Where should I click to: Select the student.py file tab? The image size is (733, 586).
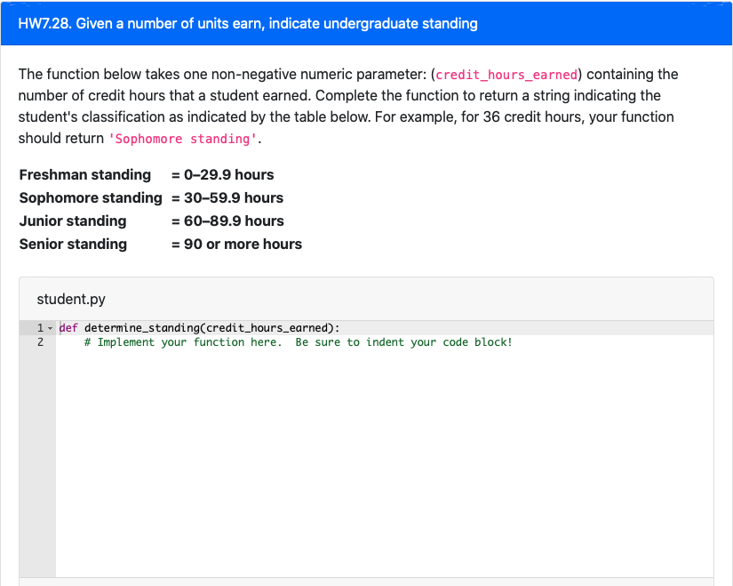click(71, 299)
